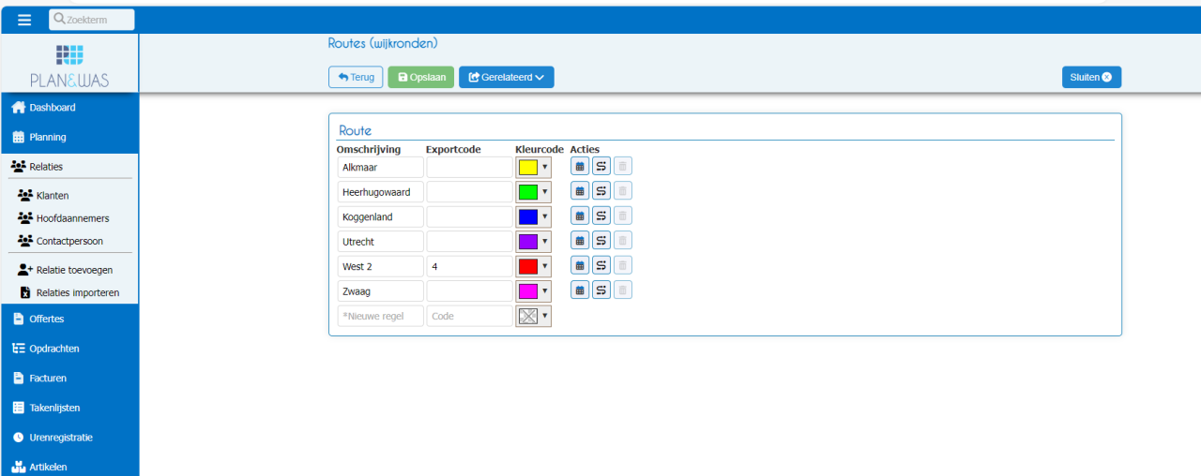The image size is (1201, 476).
Task: Pick the yellow color swatch for Alkmaar
Action: [x=528, y=168]
